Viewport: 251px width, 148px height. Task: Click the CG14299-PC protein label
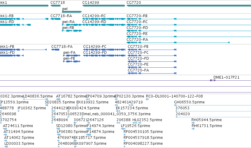95,47
